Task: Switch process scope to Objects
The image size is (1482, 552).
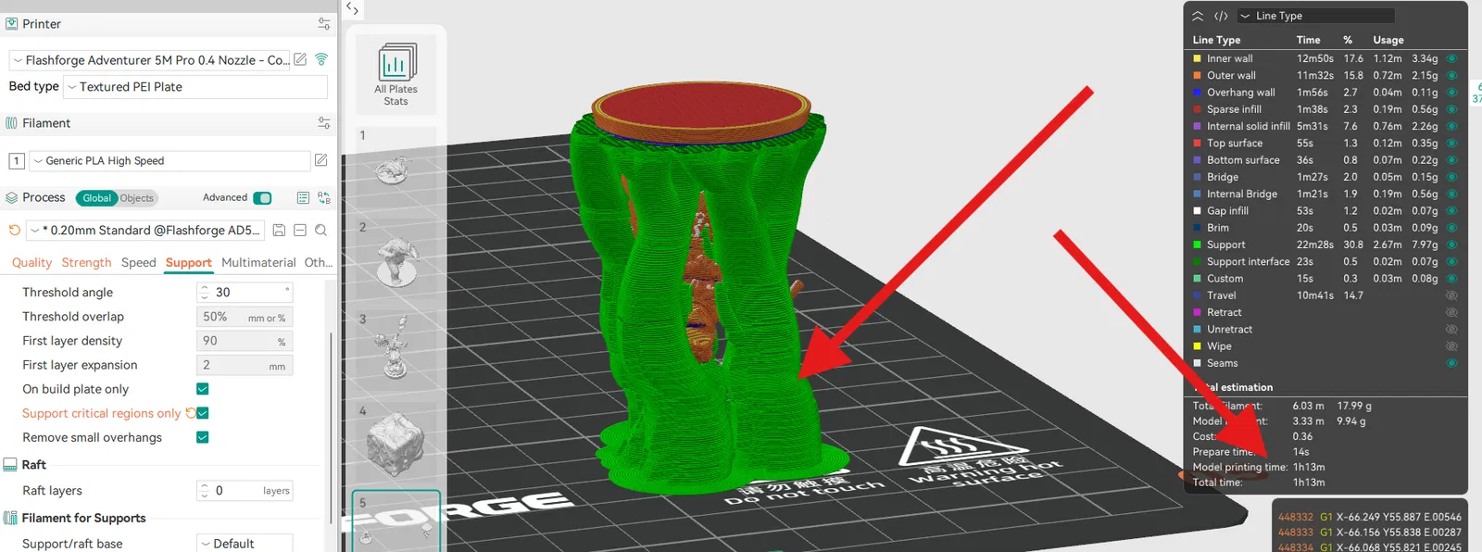Action: (x=136, y=198)
